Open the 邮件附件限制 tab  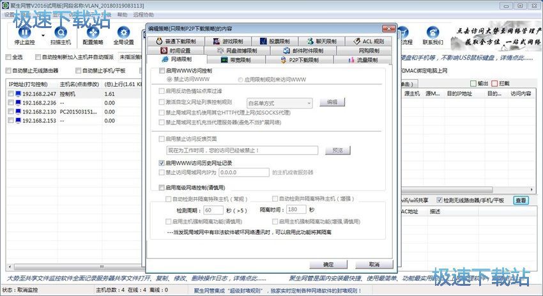click(303, 50)
